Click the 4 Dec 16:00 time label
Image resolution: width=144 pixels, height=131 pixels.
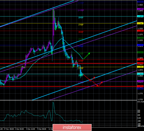(x=31, y=129)
